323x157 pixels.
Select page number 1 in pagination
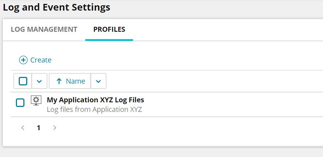click(39, 128)
